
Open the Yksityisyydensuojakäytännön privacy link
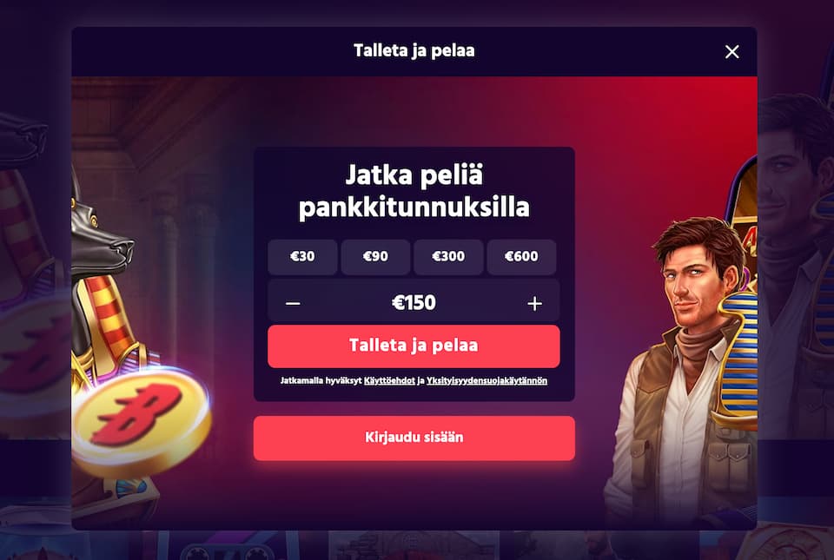tap(486, 380)
